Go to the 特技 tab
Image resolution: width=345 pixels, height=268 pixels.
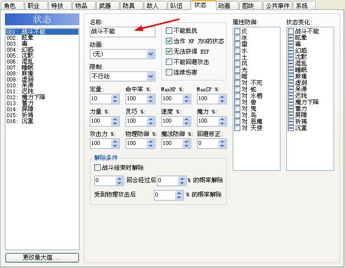pyautogui.click(x=60, y=5)
